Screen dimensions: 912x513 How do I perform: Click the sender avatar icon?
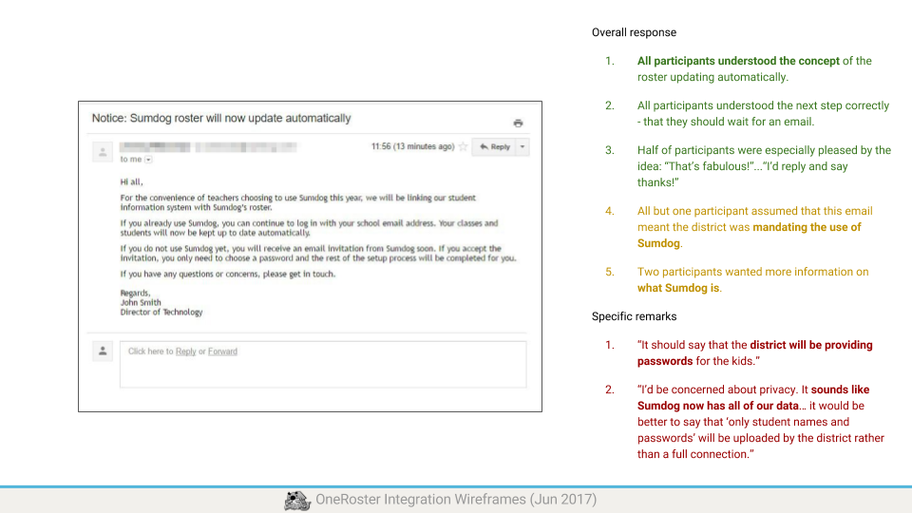point(103,152)
